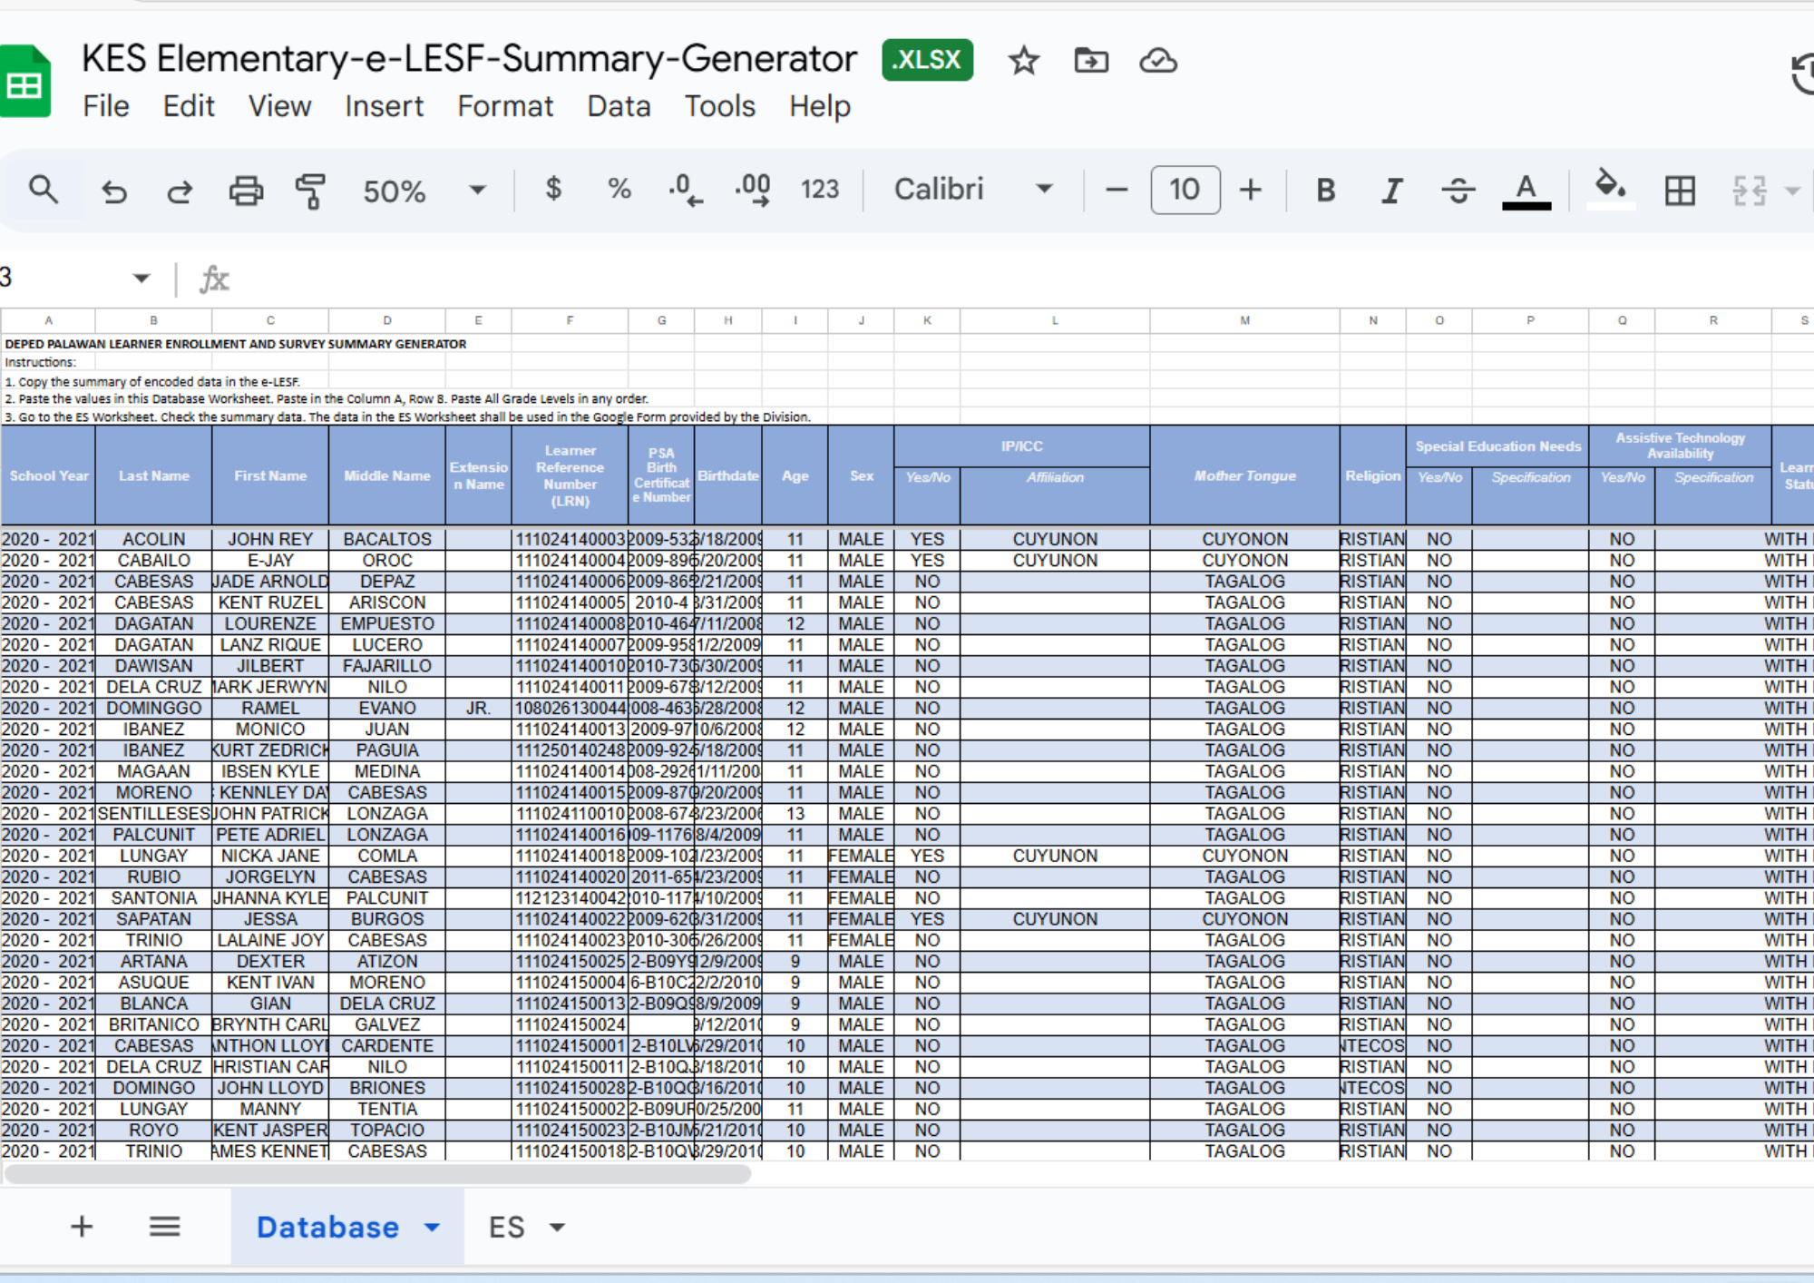Image resolution: width=1814 pixels, height=1283 pixels.
Task: Click the .XLSX file format badge
Action: pos(927,60)
